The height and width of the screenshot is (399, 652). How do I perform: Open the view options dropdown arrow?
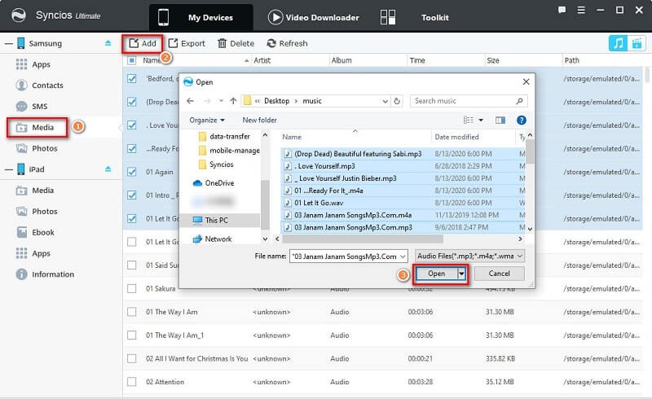point(481,121)
